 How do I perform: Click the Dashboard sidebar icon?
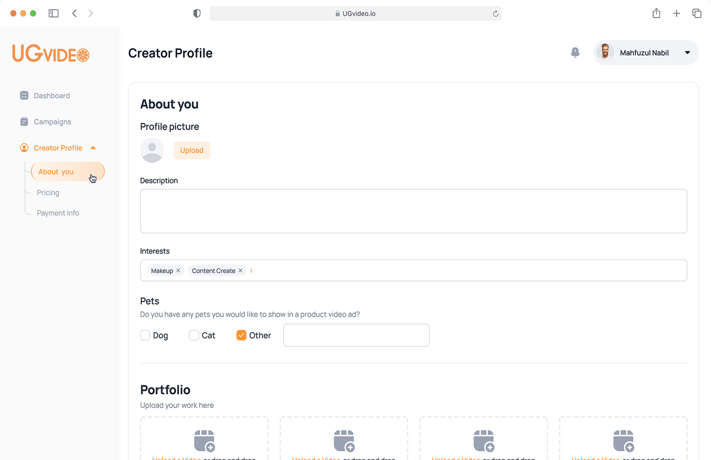[x=24, y=96]
